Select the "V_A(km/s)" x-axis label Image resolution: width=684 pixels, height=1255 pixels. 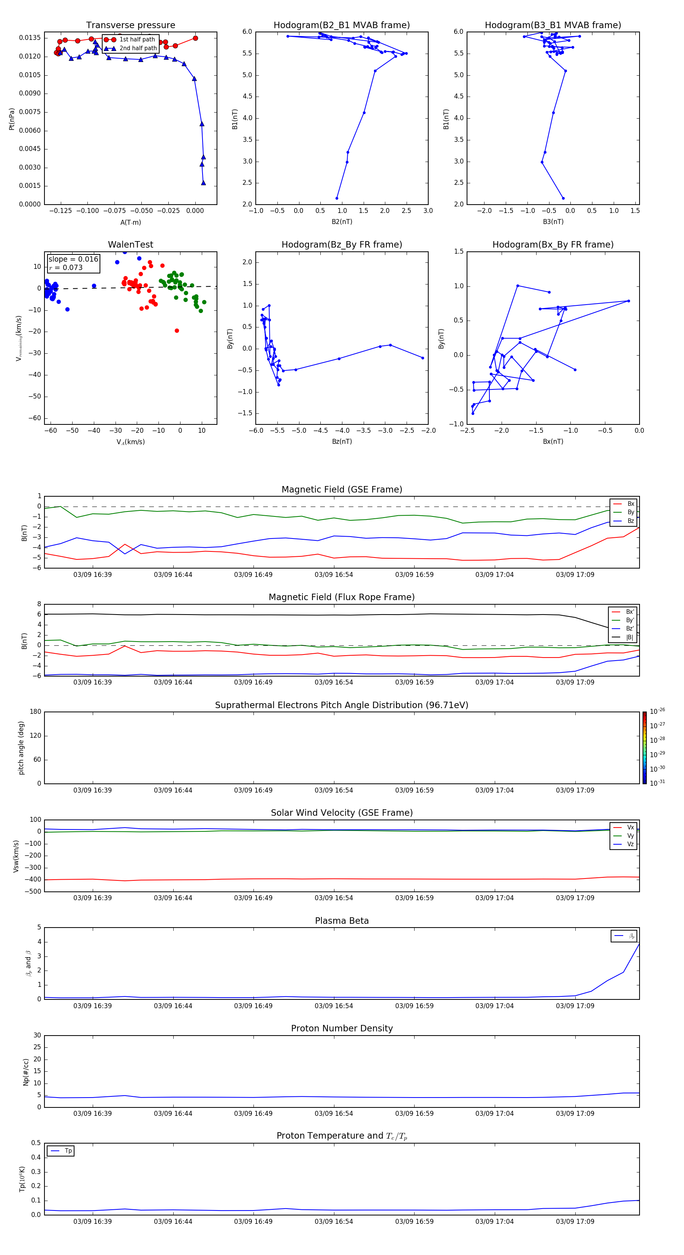[x=130, y=442]
